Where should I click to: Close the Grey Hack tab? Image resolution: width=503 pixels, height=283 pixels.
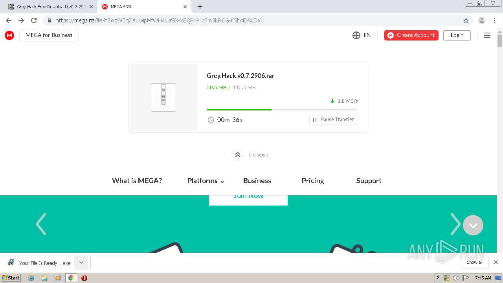pyautogui.click(x=91, y=7)
